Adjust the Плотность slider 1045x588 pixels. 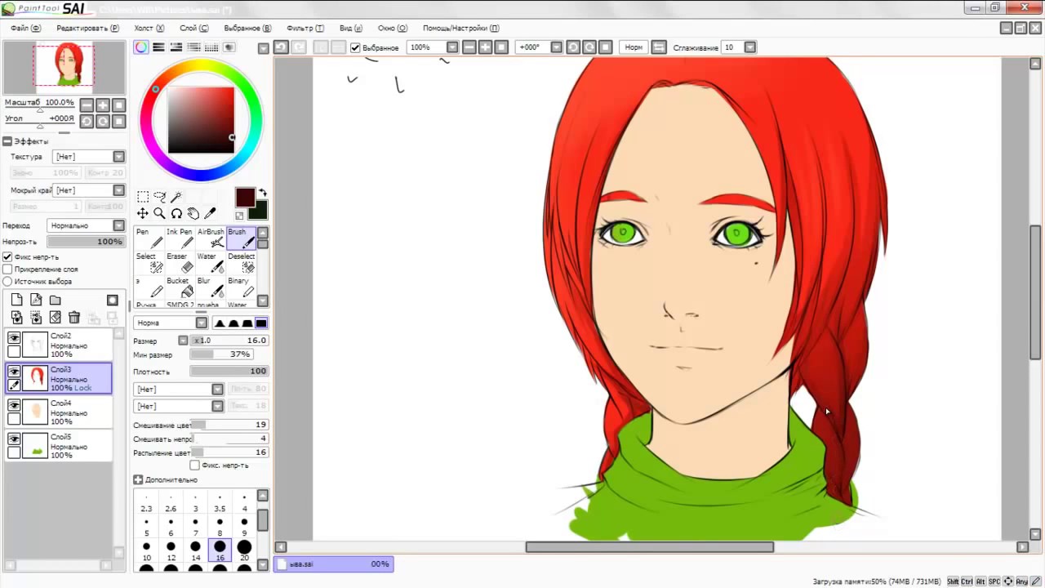coord(229,371)
